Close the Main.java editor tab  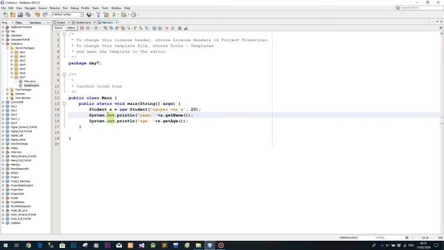click(117, 22)
